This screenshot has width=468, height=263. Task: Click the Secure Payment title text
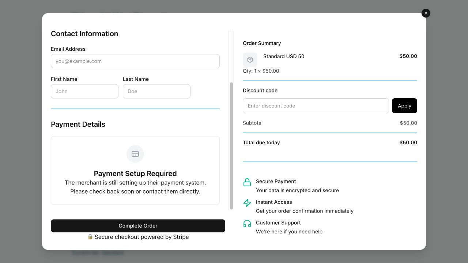click(x=276, y=182)
